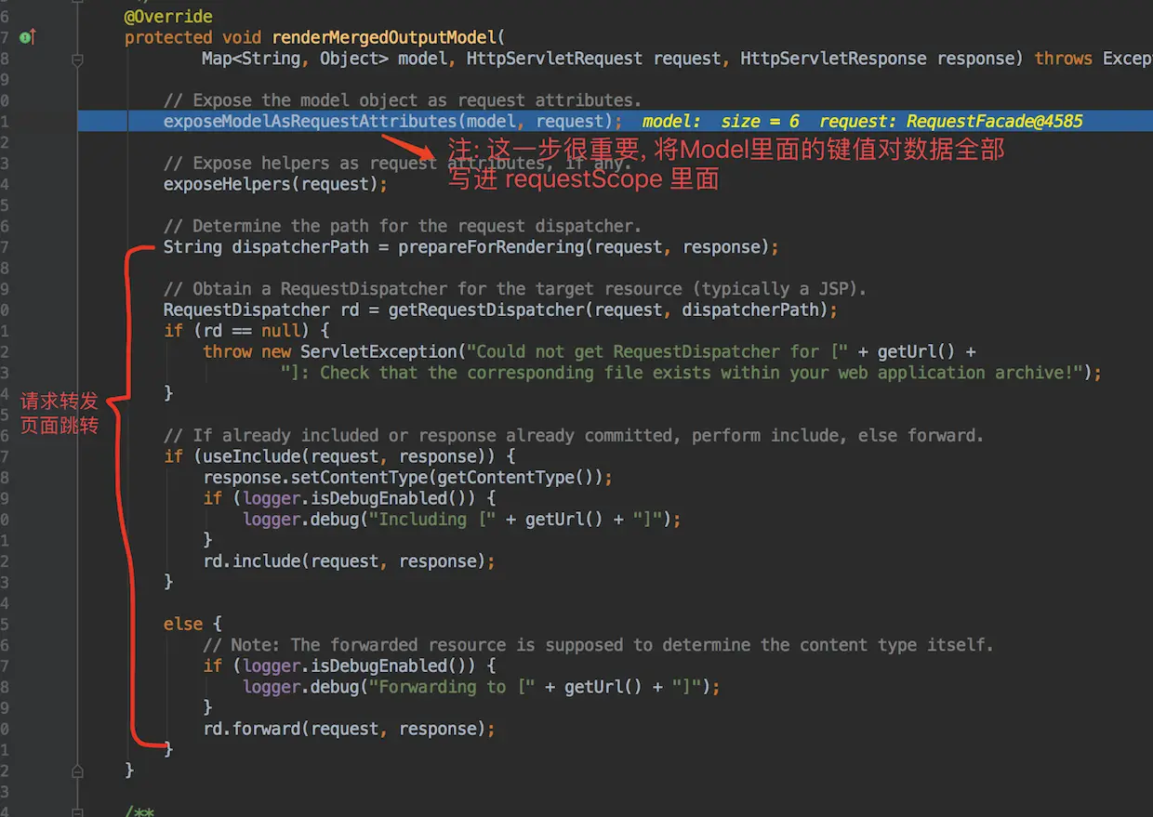Click inline debug value 'RequestFacade@4585'
This screenshot has height=817, width=1153.
[x=994, y=121]
